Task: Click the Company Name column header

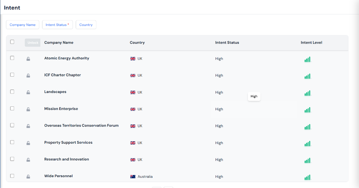Action: 59,43
